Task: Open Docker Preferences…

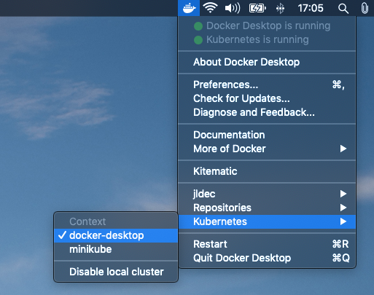Action: click(x=267, y=84)
